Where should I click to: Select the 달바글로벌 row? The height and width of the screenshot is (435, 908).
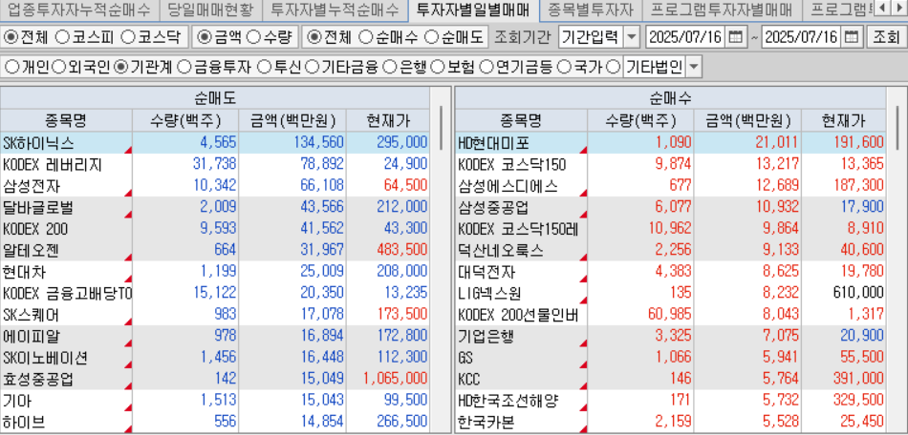click(x=215, y=207)
